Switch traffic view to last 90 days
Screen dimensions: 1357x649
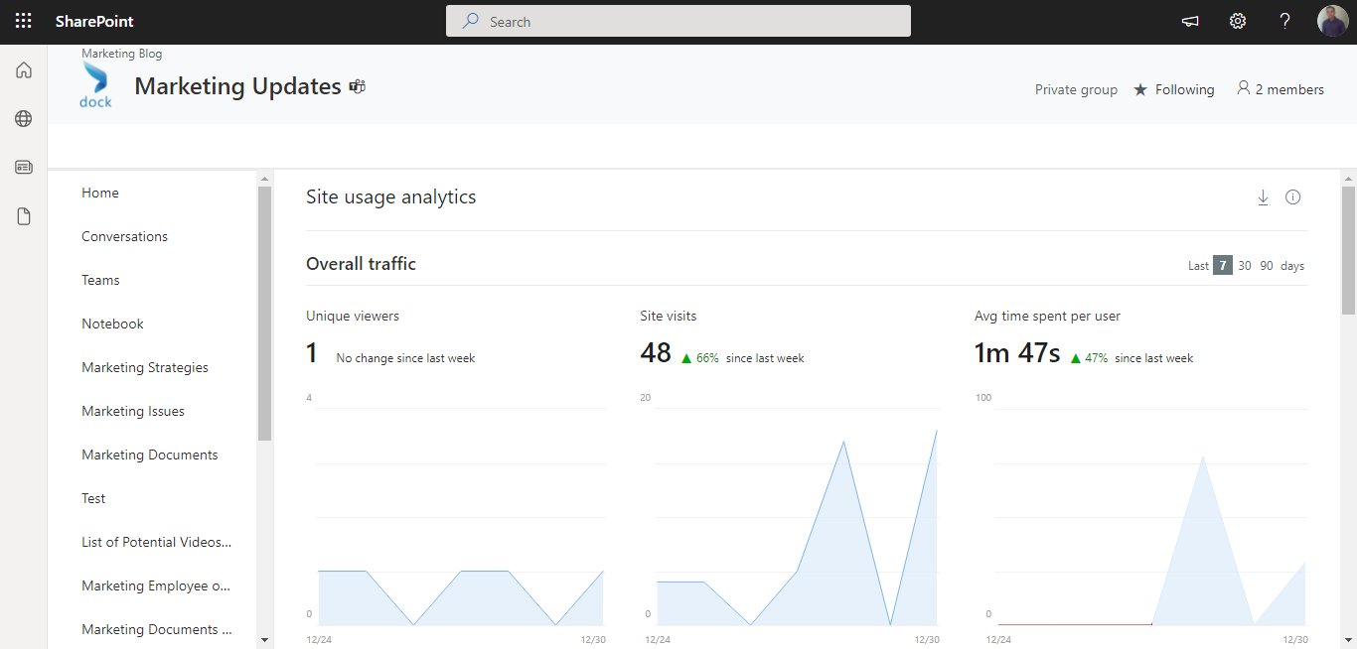1266,265
